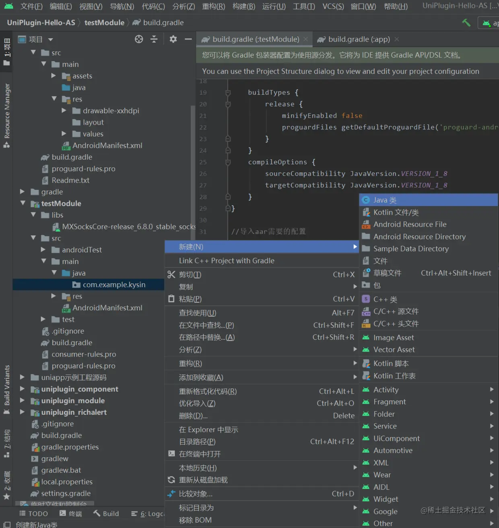Screen dimensions: 499x528
Task: Open the XML submenu
Action: click(x=429, y=463)
